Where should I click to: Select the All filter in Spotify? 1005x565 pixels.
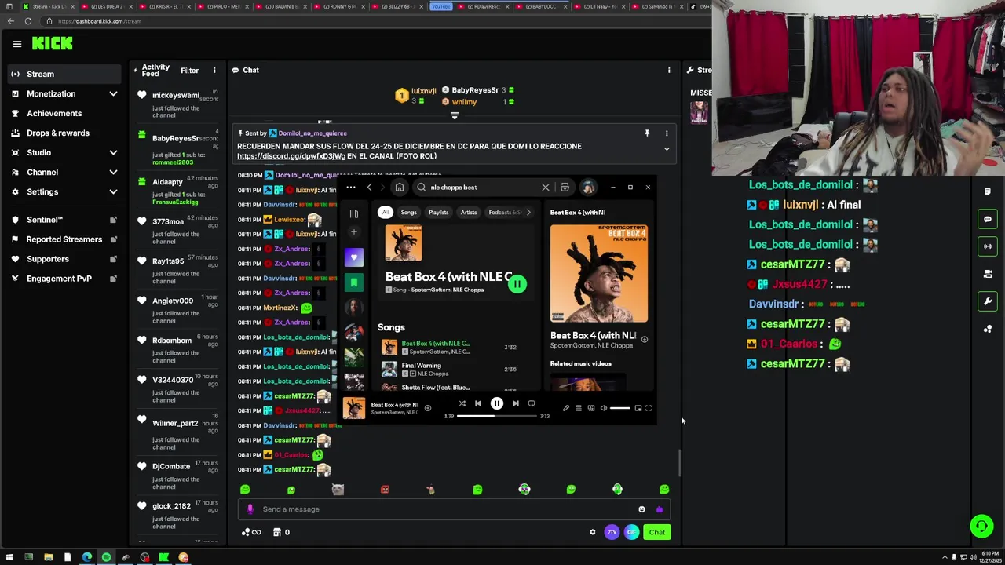pyautogui.click(x=386, y=213)
